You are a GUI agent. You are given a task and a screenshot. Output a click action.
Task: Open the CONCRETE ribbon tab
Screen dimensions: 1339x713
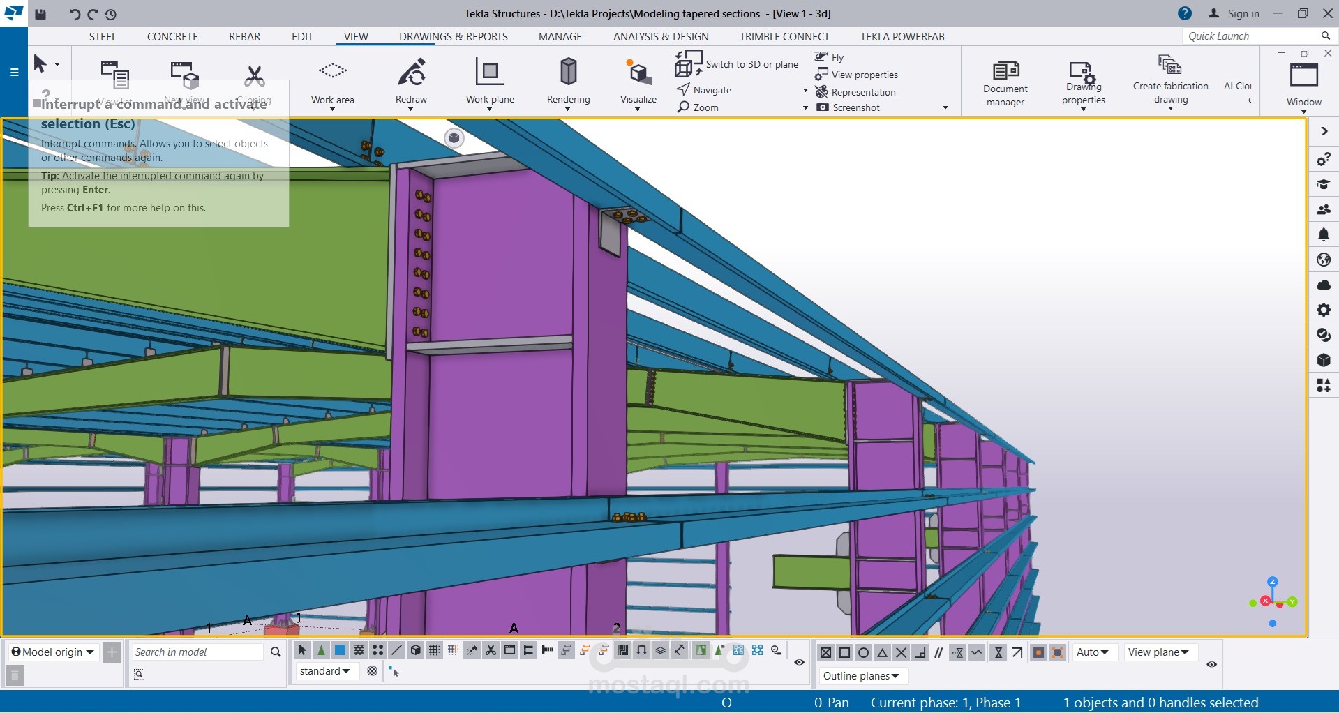pos(172,37)
